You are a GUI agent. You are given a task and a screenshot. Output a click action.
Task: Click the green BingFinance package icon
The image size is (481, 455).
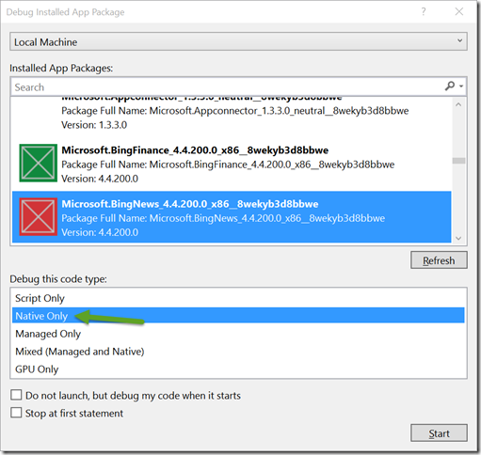click(x=39, y=163)
